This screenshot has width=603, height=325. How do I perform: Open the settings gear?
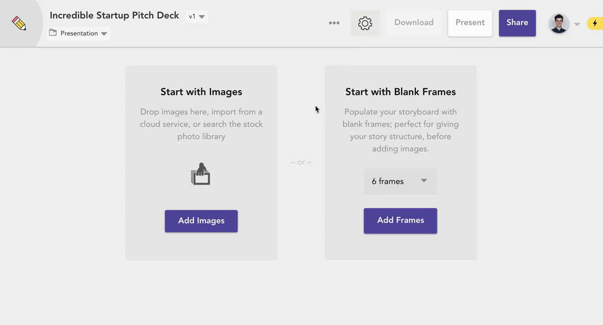[x=365, y=23]
